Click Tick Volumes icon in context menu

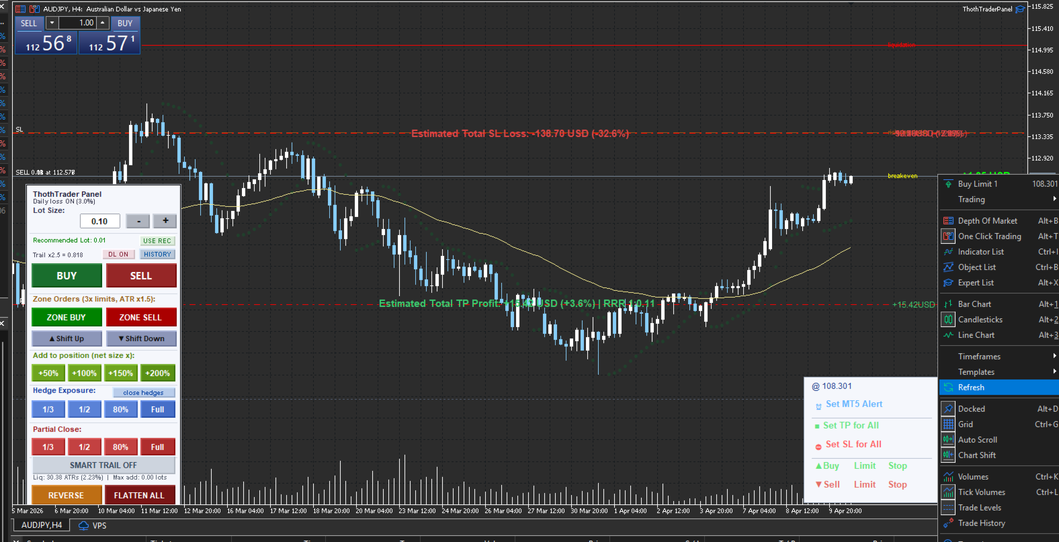click(x=948, y=492)
